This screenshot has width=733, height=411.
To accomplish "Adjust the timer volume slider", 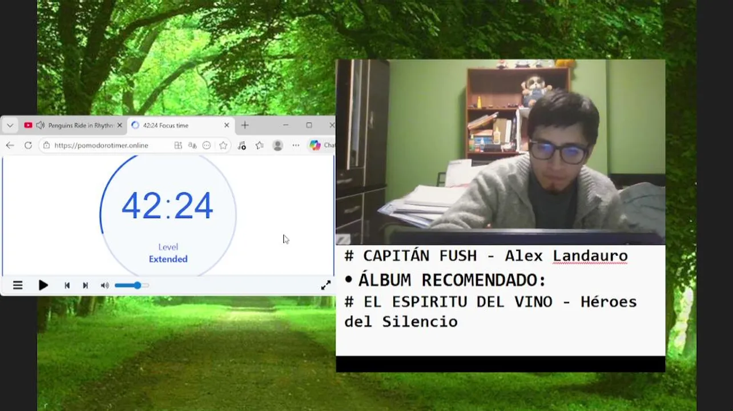I will [131, 285].
